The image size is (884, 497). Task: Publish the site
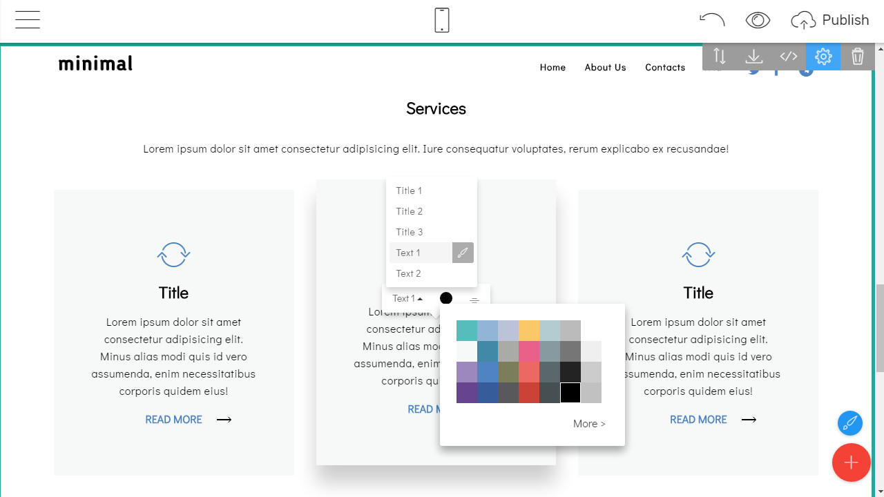[x=830, y=20]
